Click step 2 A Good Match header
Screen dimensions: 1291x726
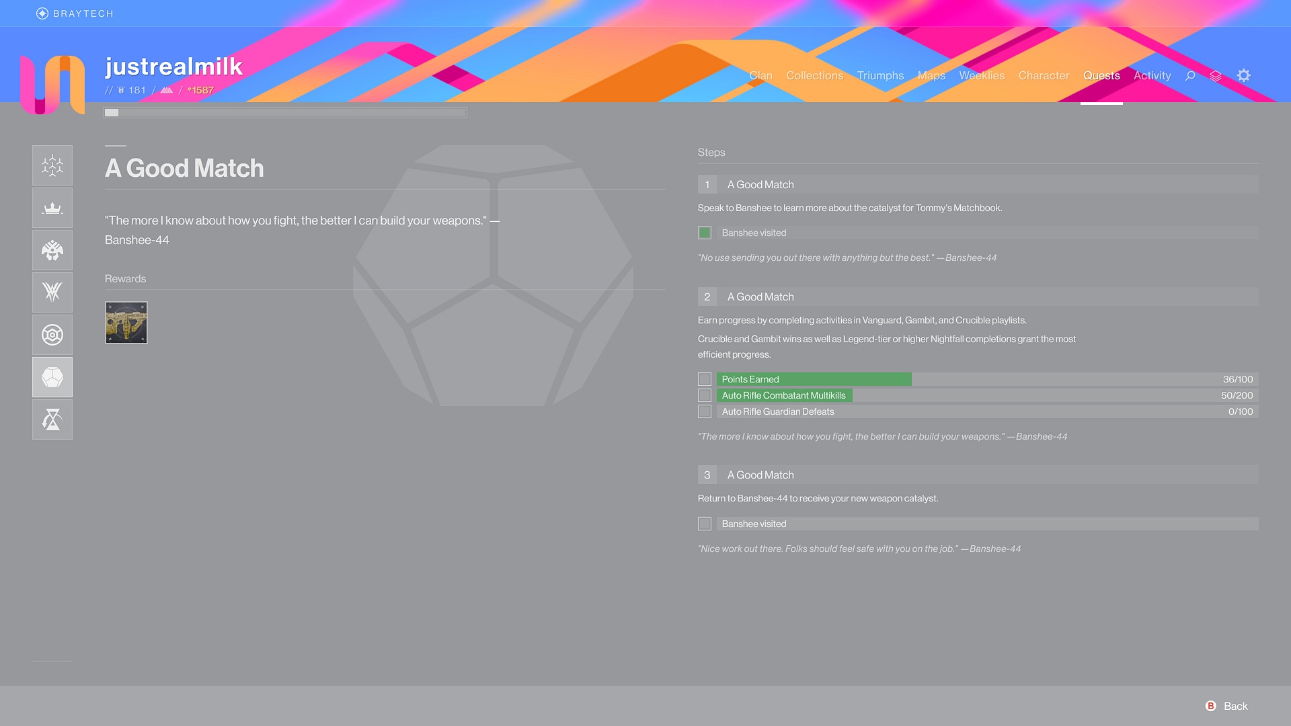tap(978, 296)
